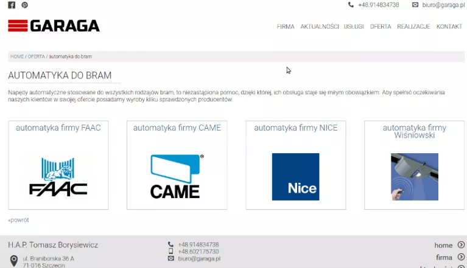467x268 pixels.
Task: Click footer email biuro@garaga.pl
Action: [x=199, y=258]
